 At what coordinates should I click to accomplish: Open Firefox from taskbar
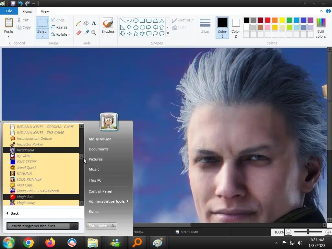click(50, 243)
